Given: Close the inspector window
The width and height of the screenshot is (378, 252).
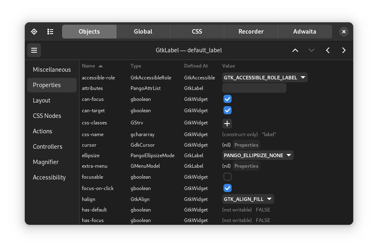Looking at the screenshot, I should click(344, 32).
